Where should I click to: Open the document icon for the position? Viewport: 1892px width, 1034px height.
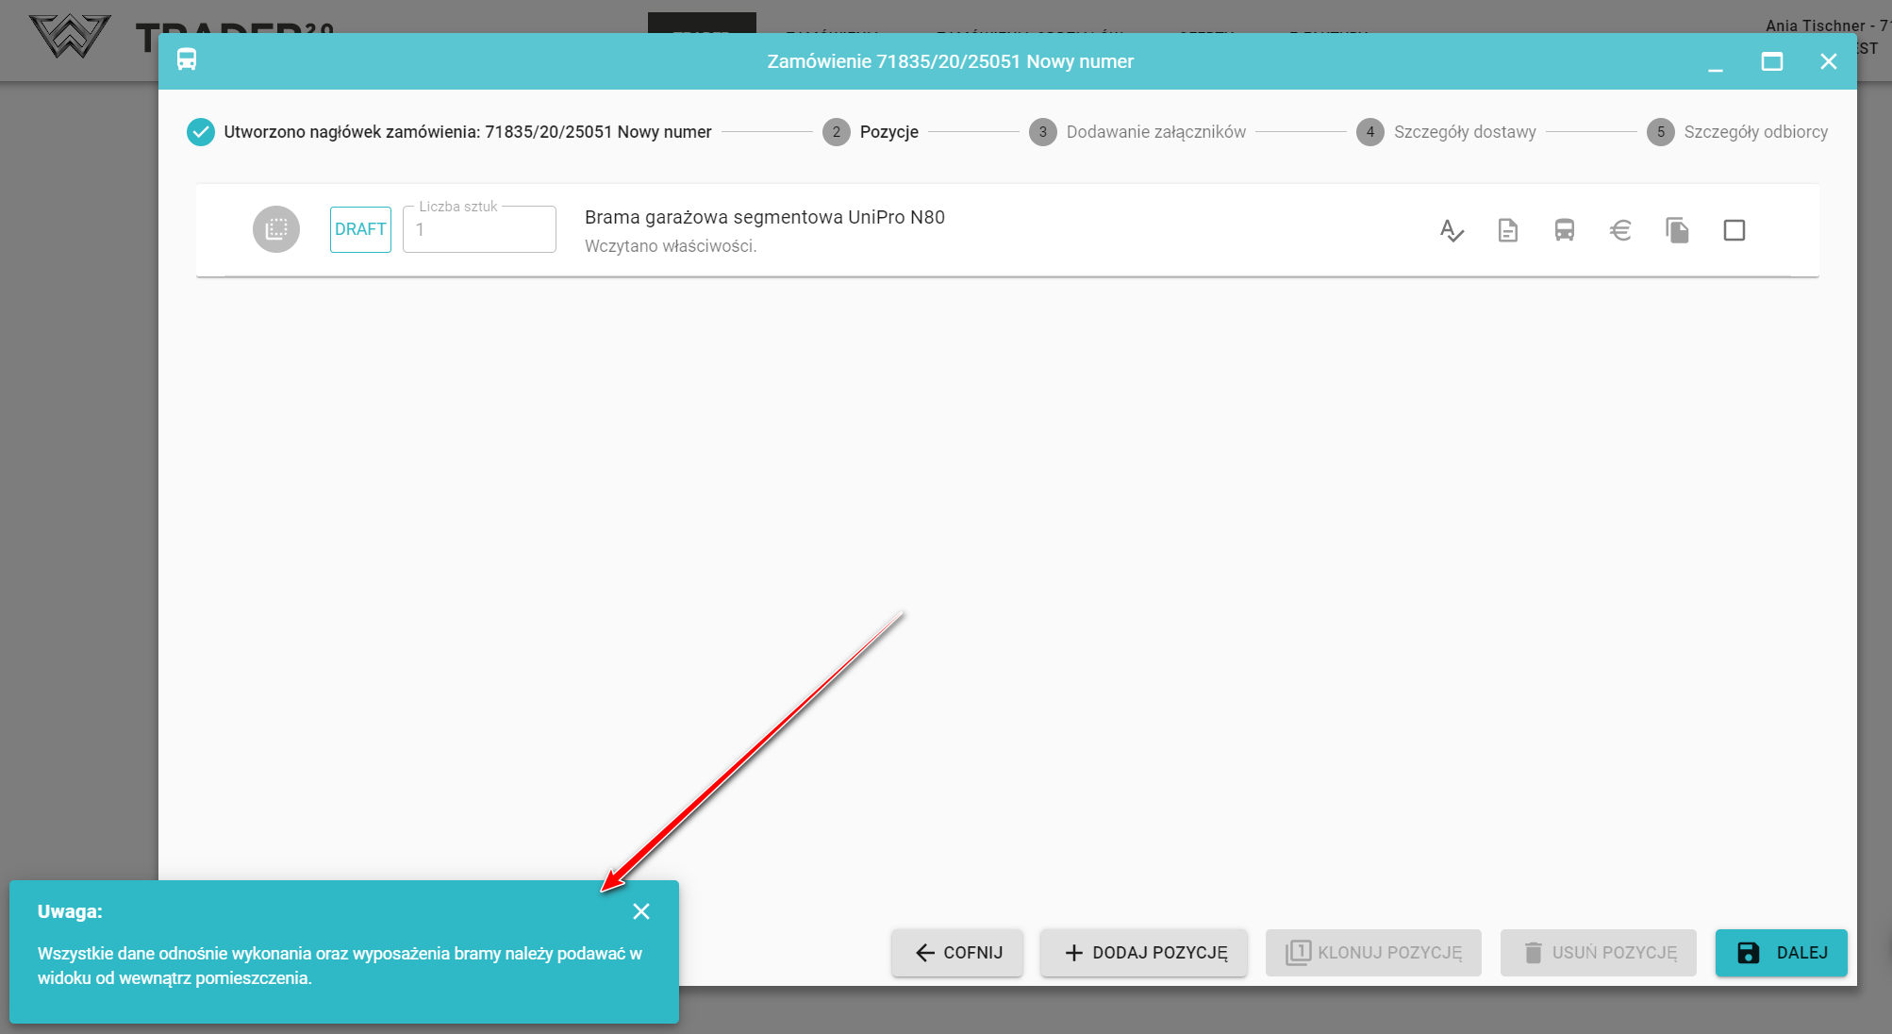(1507, 230)
